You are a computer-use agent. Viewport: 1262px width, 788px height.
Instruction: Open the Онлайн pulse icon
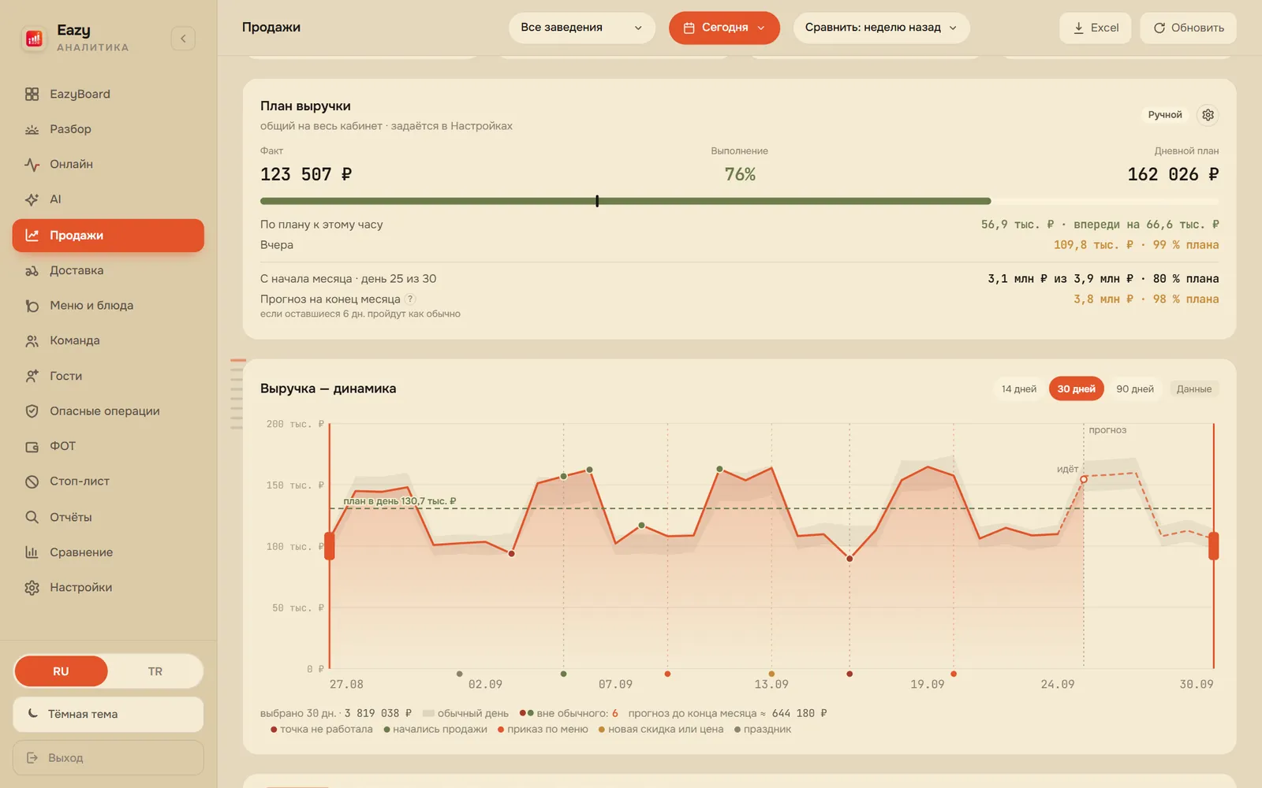32,165
